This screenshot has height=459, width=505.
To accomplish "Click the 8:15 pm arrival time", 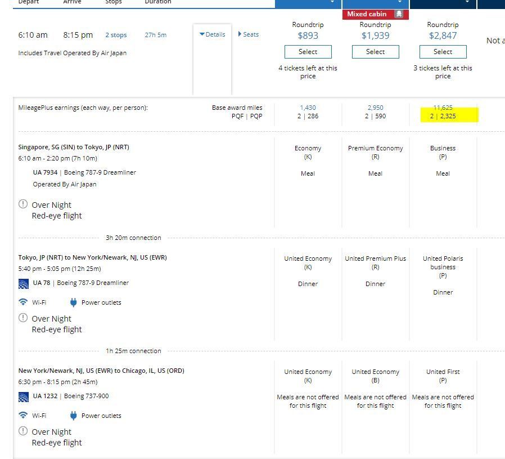I will [78, 35].
